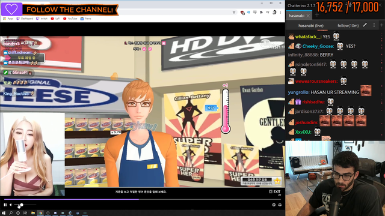Open the Chrome profile avatar
This screenshot has width=385, height=216.
274,12
